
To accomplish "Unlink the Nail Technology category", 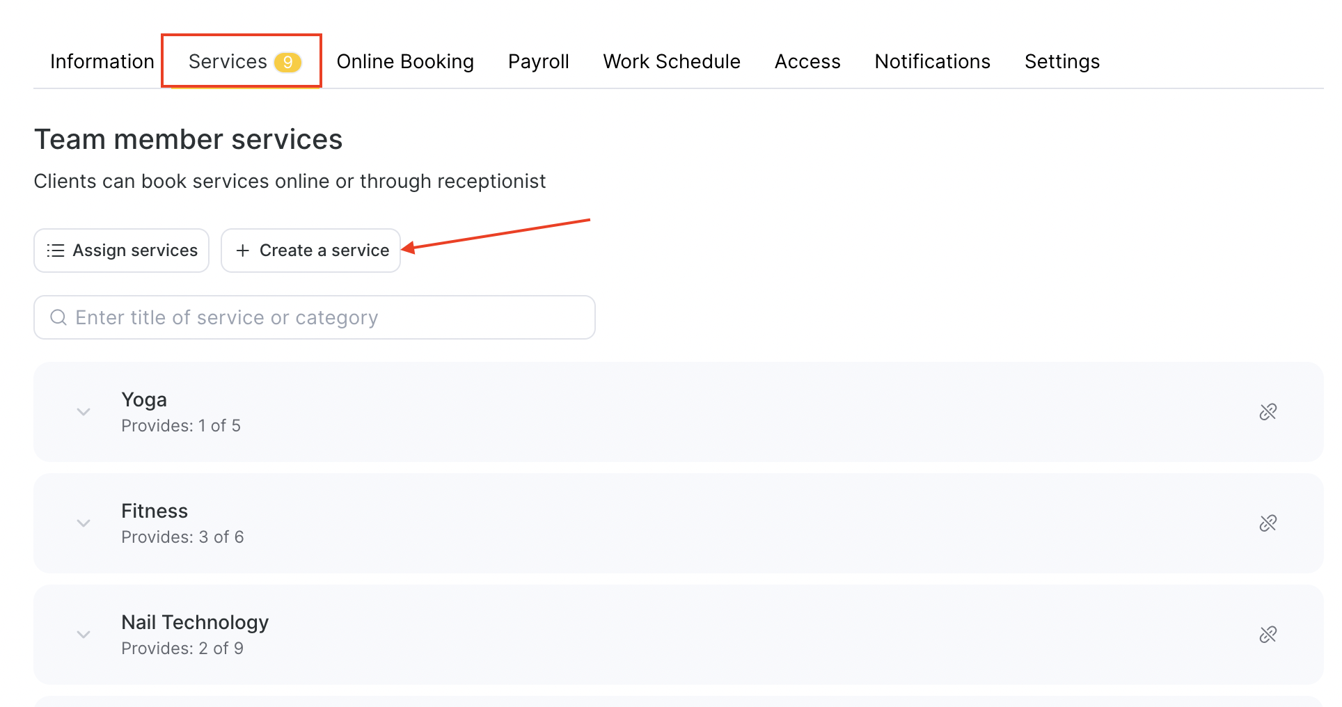I will (1268, 635).
